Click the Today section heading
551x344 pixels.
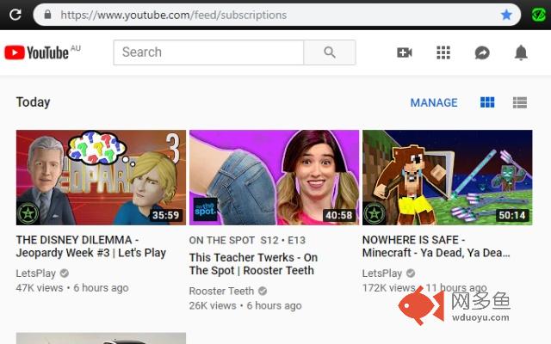click(34, 102)
